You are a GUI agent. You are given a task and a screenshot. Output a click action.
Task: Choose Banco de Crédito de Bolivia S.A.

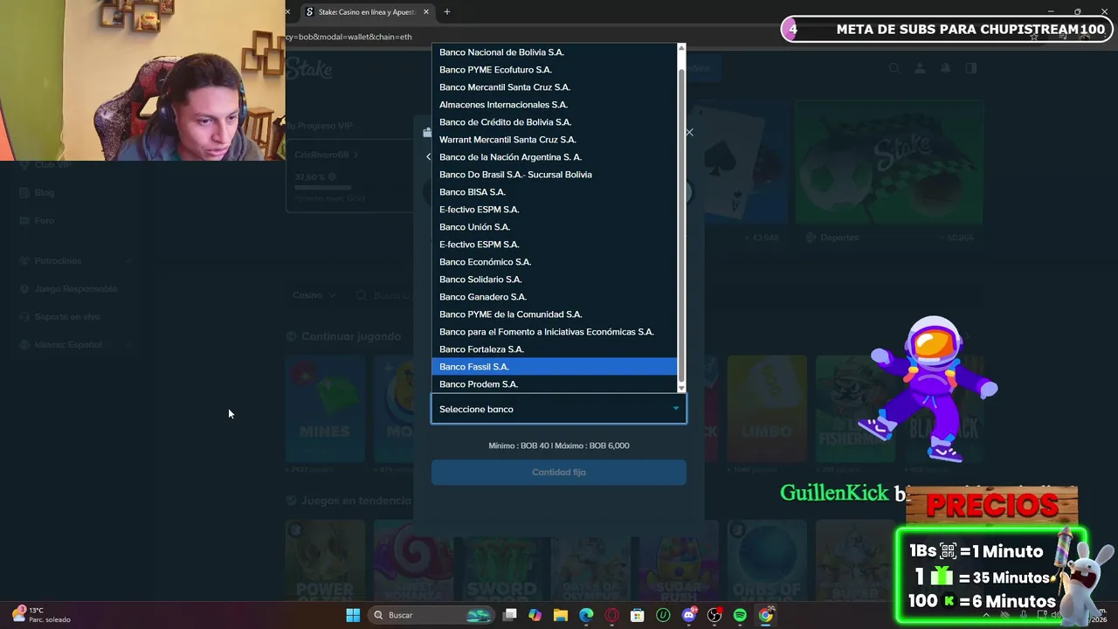554,122
